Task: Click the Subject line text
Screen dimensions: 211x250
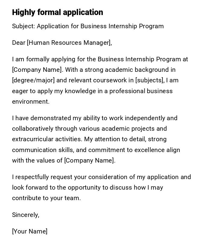Action: pos(88,26)
